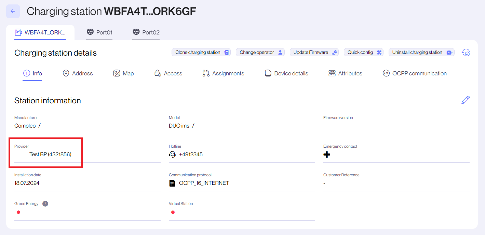Image resolution: width=485 pixels, height=235 pixels.
Task: Click the Update Firmware button
Action: tap(314, 52)
